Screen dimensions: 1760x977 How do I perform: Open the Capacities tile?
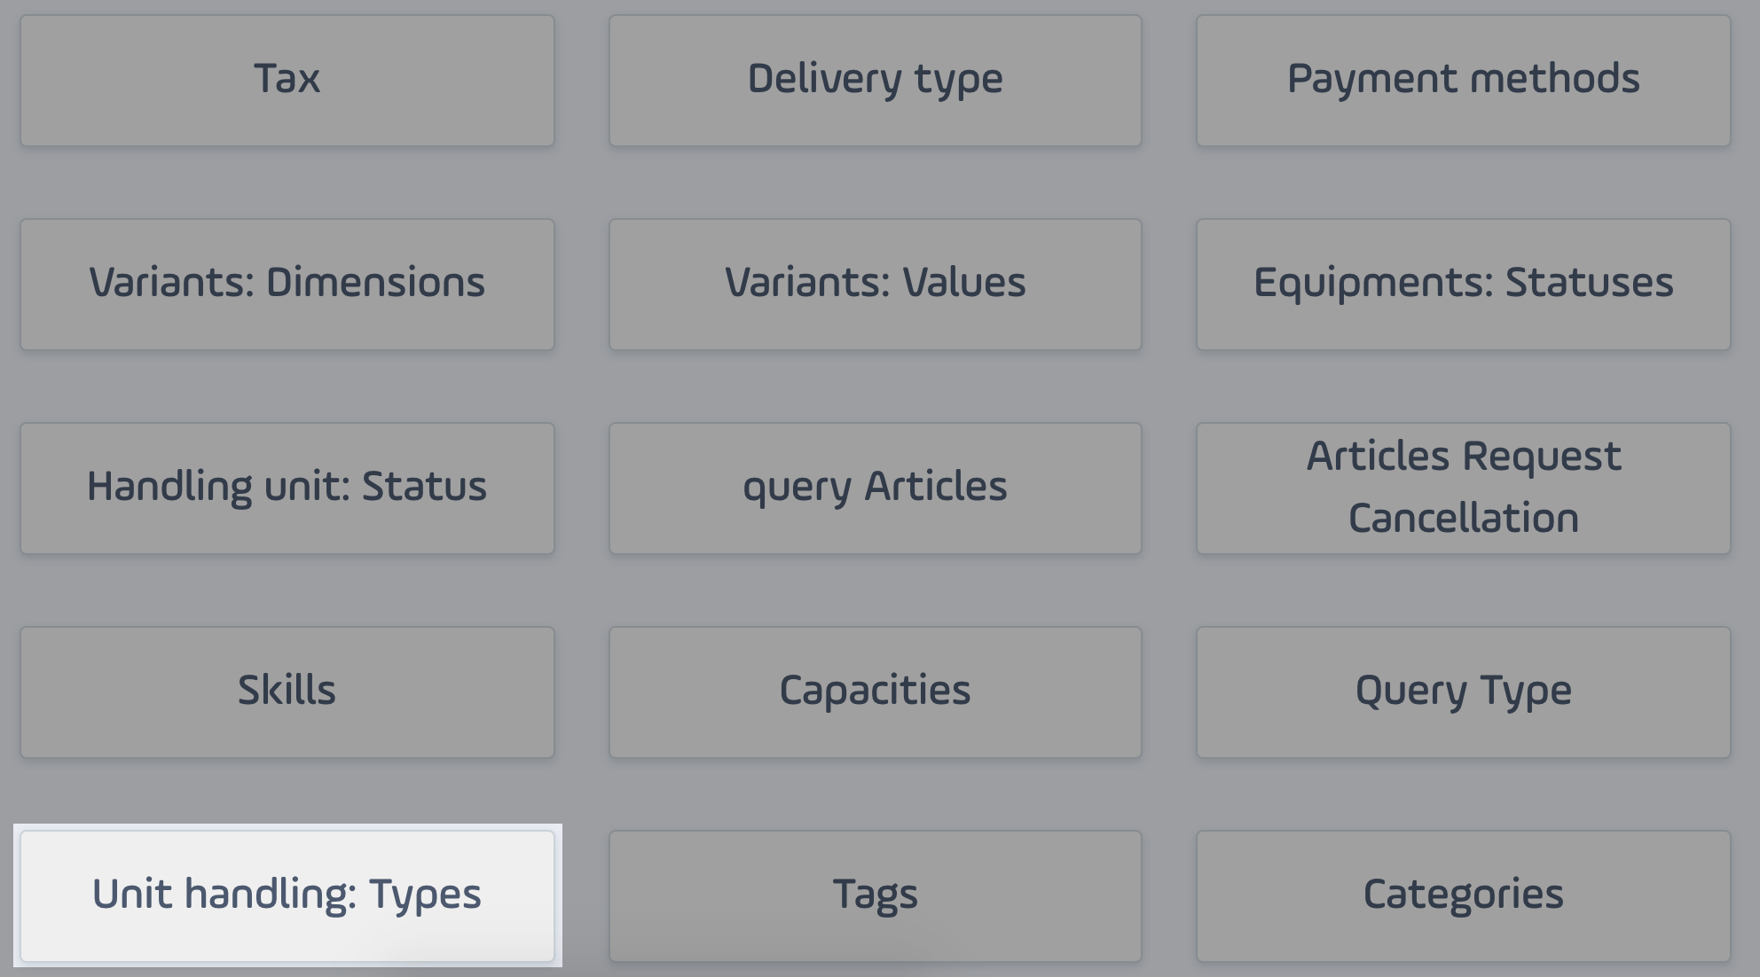[876, 692]
